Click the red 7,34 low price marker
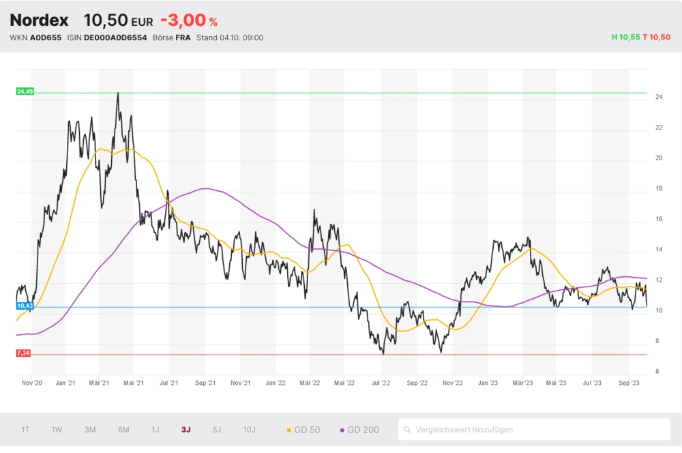The image size is (682, 453). click(x=25, y=353)
